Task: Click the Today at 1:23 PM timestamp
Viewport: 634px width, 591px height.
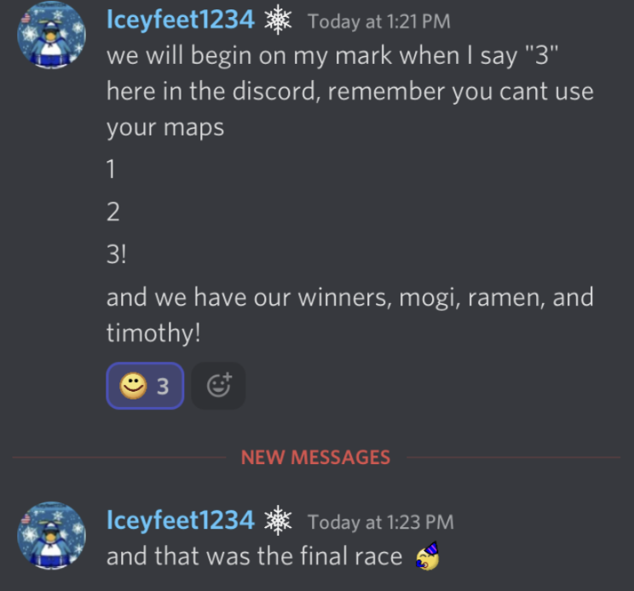Action: (381, 522)
